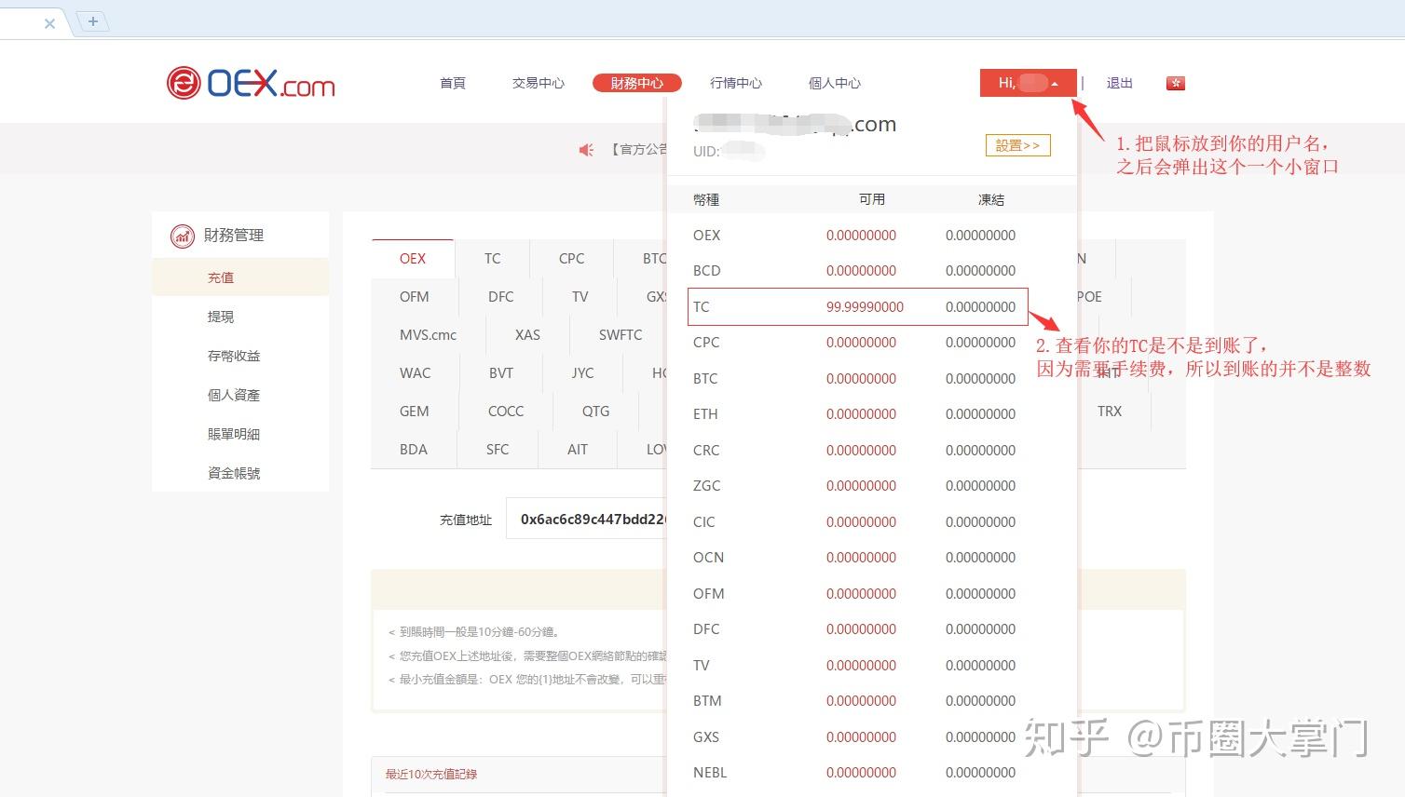This screenshot has height=797, width=1405.
Task: Open 賬單明細 from the sidebar
Action: [234, 434]
